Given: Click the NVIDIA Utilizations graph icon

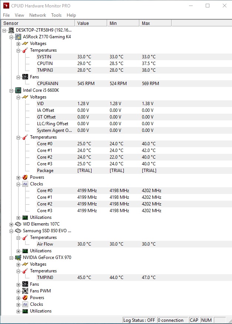Looking at the screenshot, I should tap(25, 311).
